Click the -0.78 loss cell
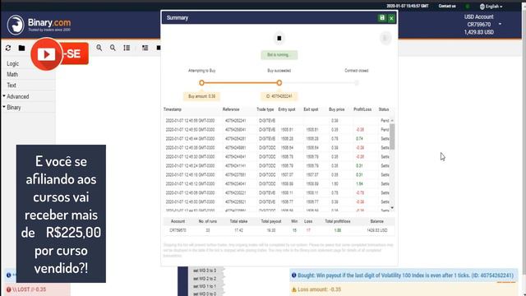526x296 pixels. [x=360, y=193]
